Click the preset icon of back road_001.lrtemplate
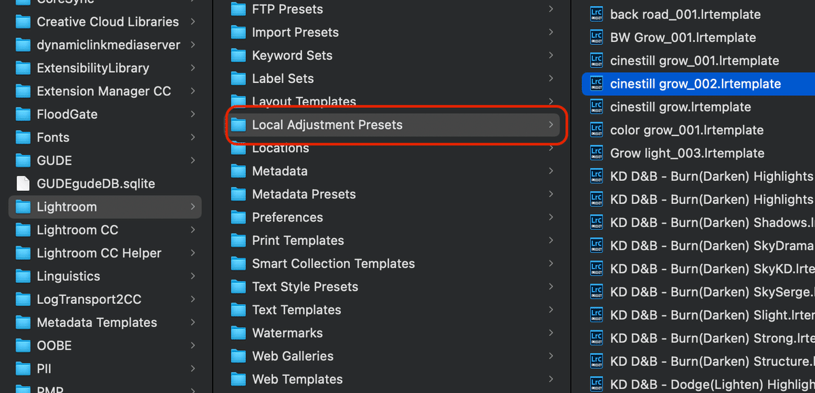This screenshot has width=815, height=393. click(596, 14)
